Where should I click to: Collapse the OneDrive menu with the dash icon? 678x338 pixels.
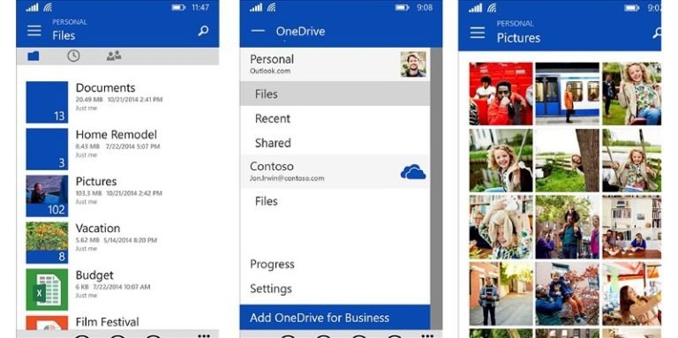(x=258, y=31)
